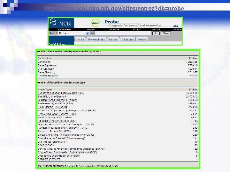
Task: Click the Application column header
Action: coord(44,58)
